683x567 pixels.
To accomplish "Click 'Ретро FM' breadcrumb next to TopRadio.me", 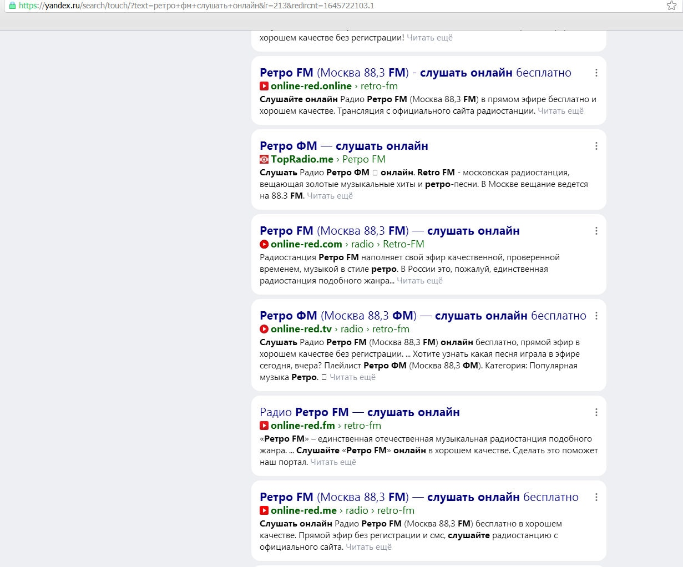I will tap(364, 159).
